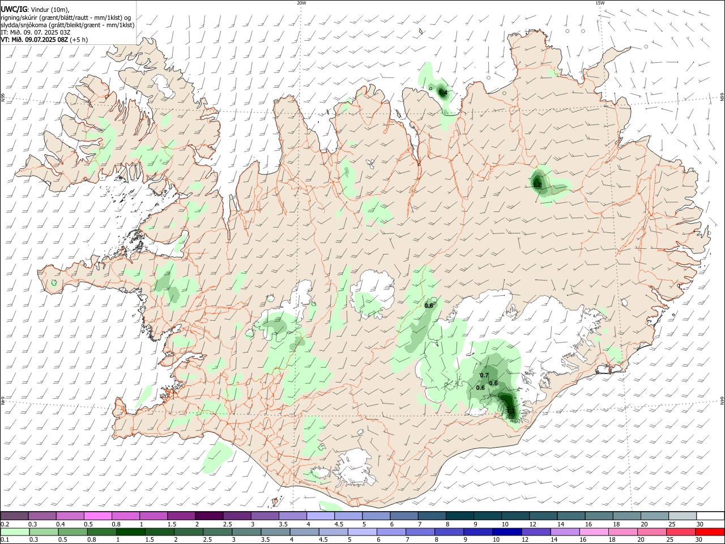Pick the dark green swatch labeled 1 in the rain row
The image size is (725, 544).
[131, 532]
